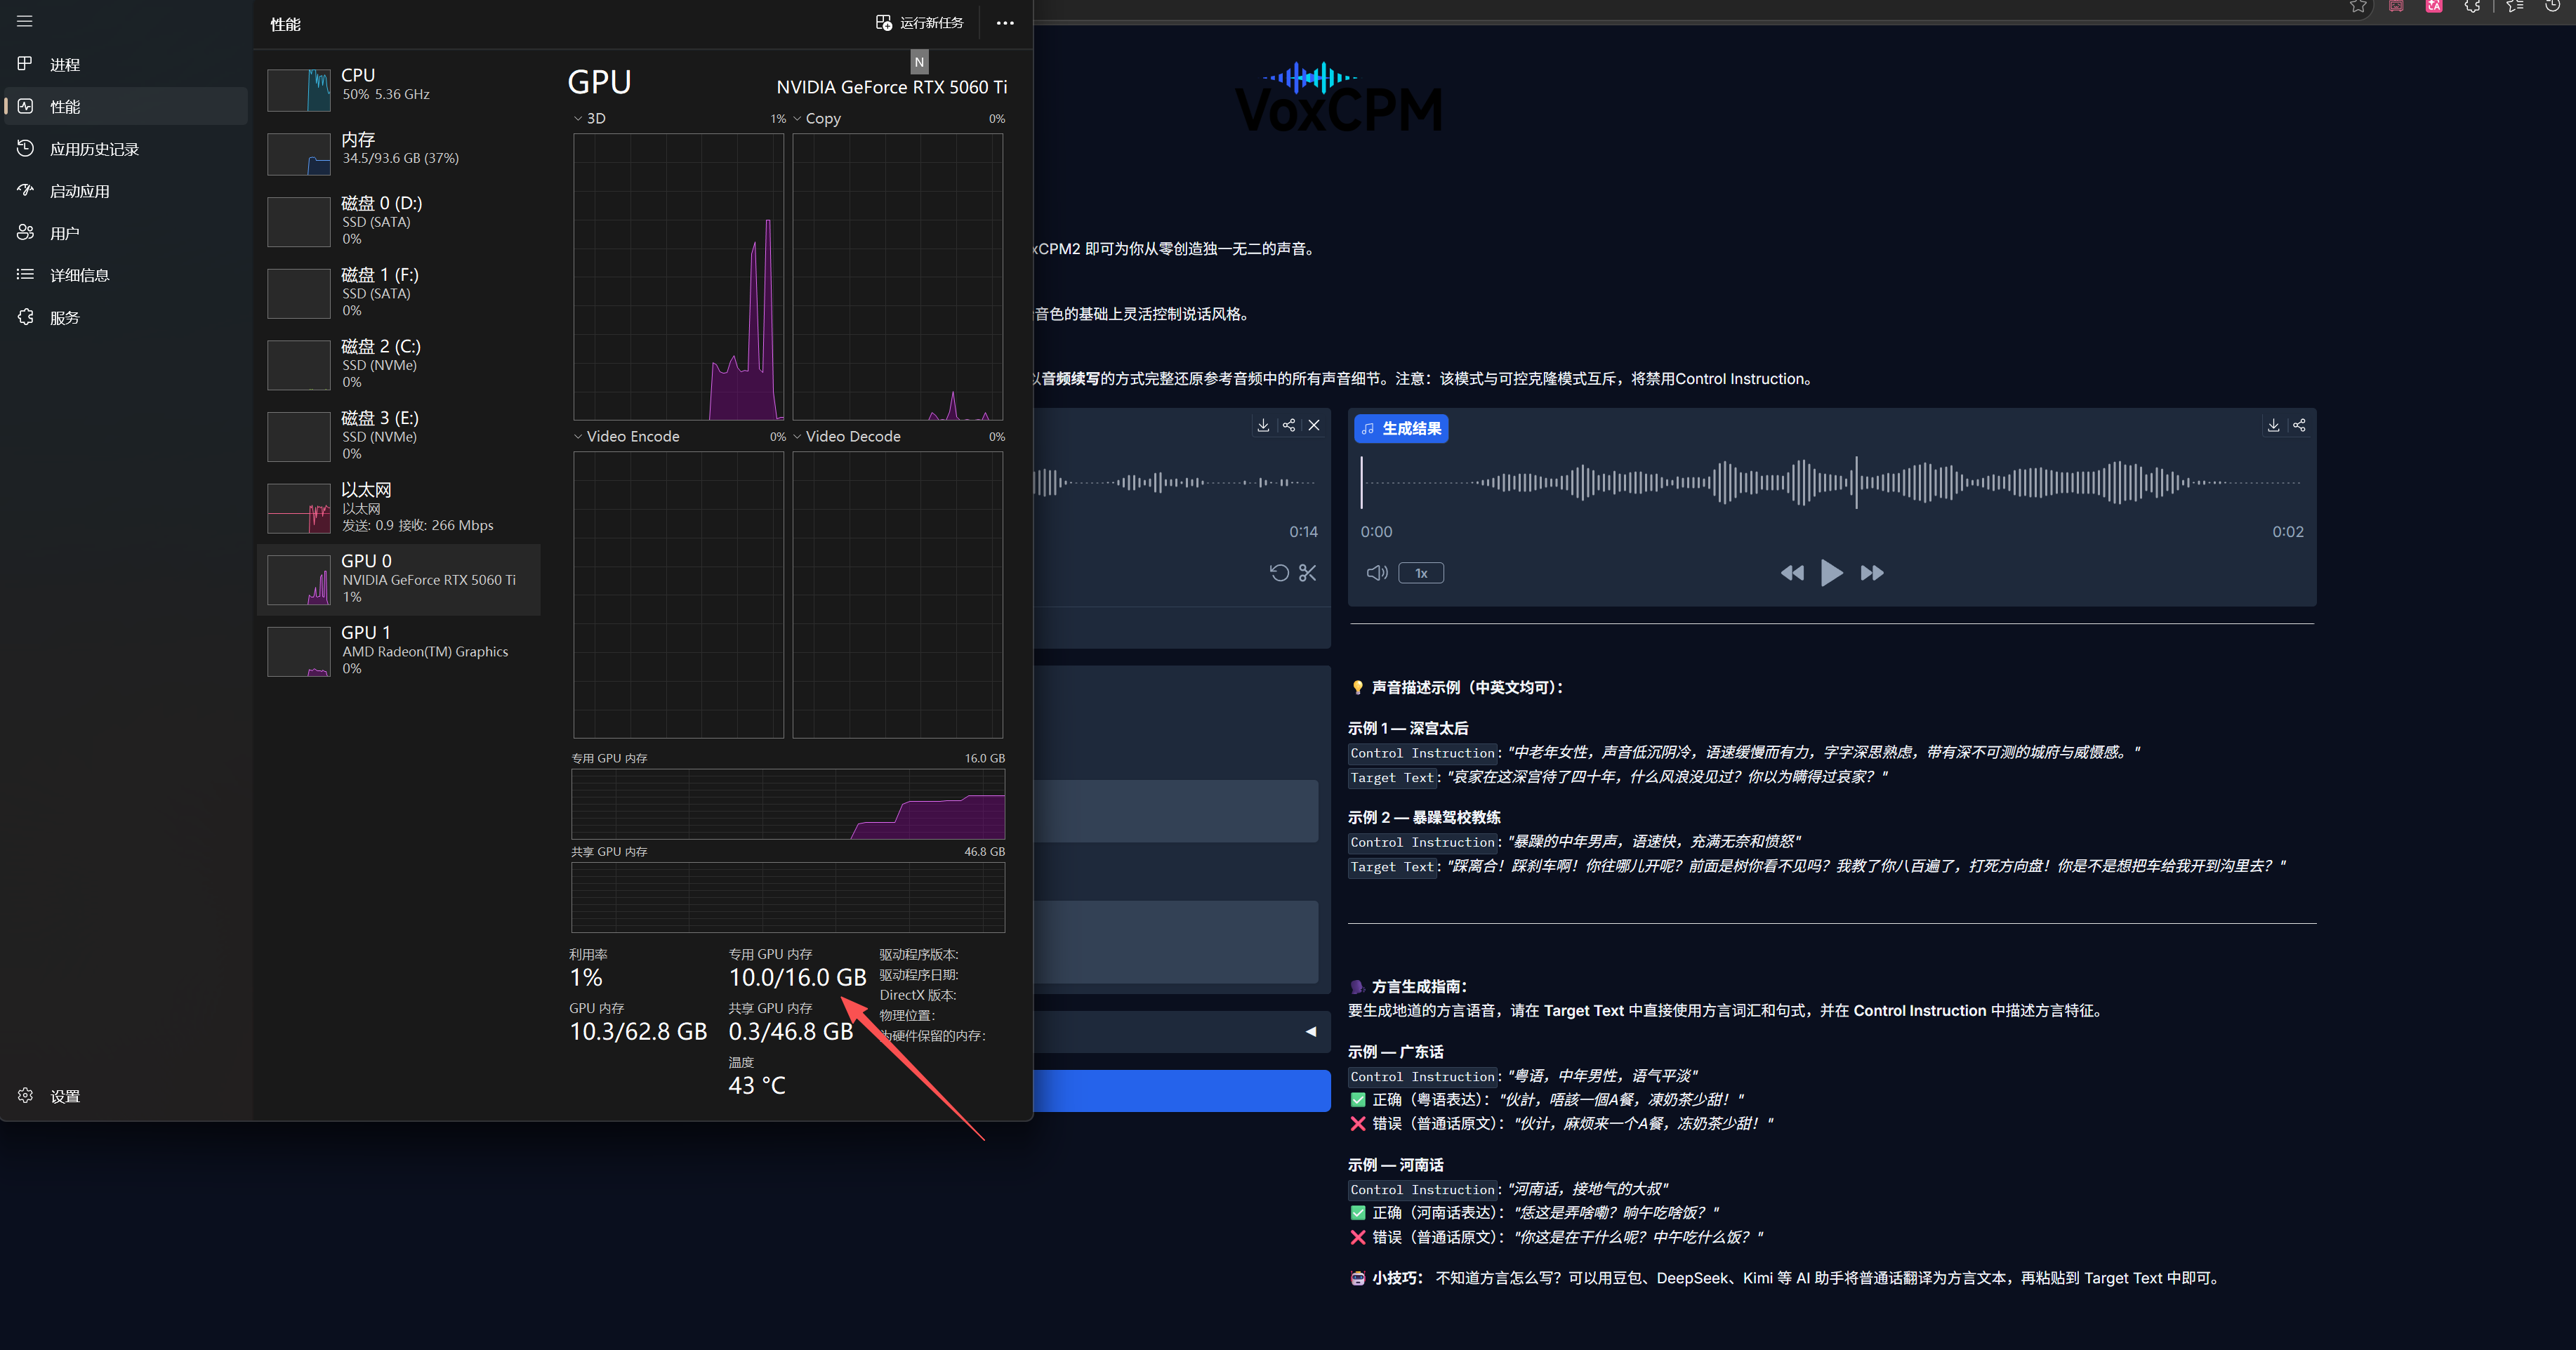Image resolution: width=2576 pixels, height=1350 pixels.
Task: Select the 性能 (Performance) page
Action: click(x=126, y=107)
